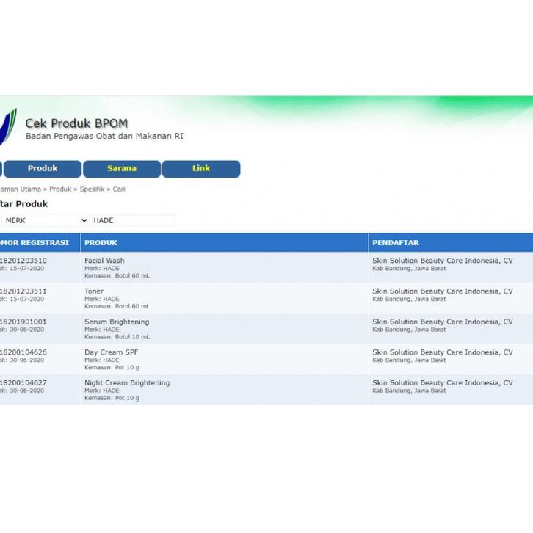Click registration number ending 104627
Image resolution: width=533 pixels, height=533 pixels.
pyautogui.click(x=23, y=383)
